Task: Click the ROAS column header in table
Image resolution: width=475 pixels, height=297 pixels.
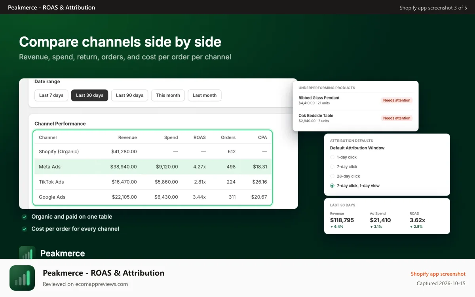Action: click(x=199, y=137)
